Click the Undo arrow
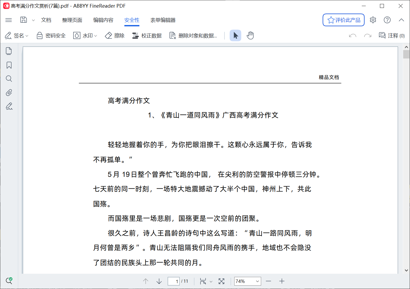 click(x=353, y=36)
